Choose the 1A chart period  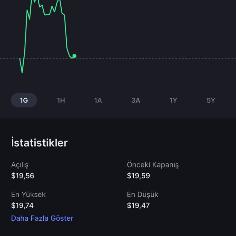click(x=98, y=100)
